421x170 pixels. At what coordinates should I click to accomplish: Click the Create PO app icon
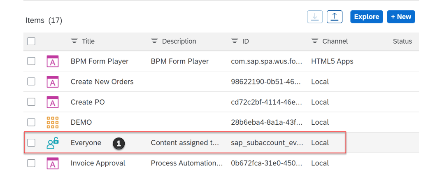click(53, 102)
